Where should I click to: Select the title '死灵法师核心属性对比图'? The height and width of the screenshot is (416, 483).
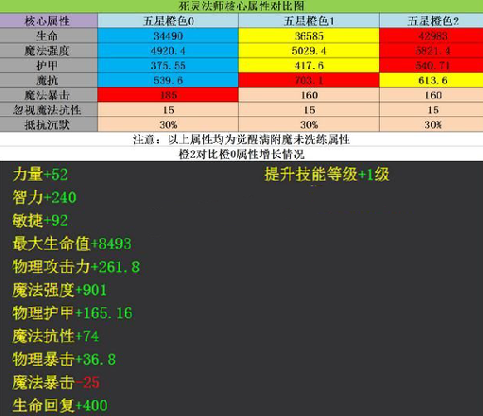coord(241,6)
